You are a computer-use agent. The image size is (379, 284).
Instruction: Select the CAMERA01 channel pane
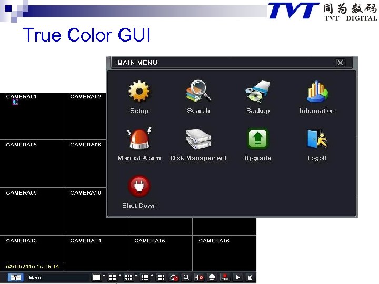(x=32, y=115)
